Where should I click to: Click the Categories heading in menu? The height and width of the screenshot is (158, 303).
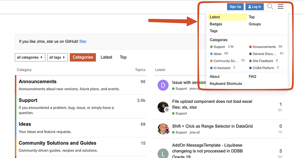tap(219, 40)
